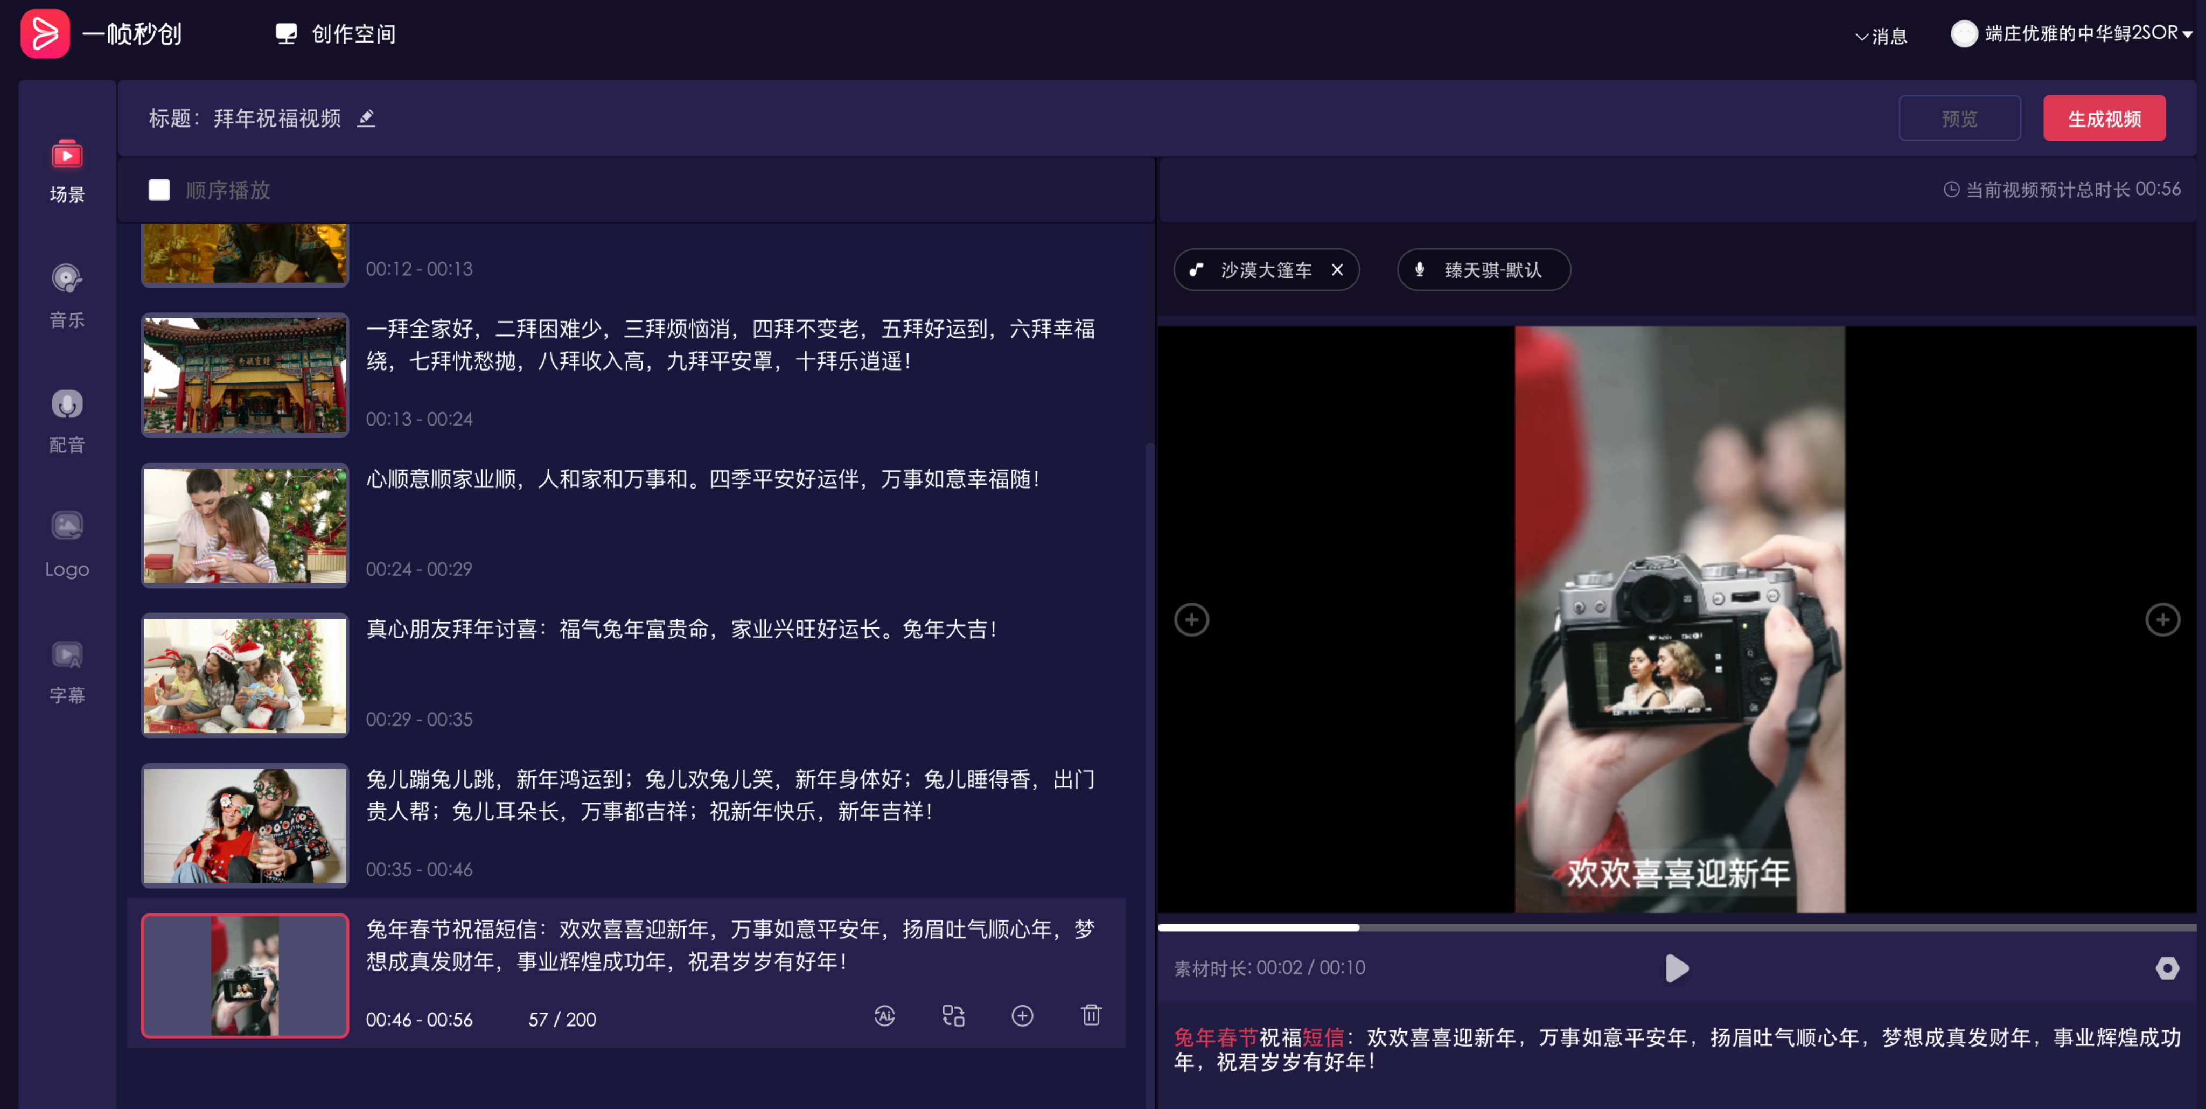Open the preview settings hexagon icon
This screenshot has height=1109, width=2206.
point(2167,968)
